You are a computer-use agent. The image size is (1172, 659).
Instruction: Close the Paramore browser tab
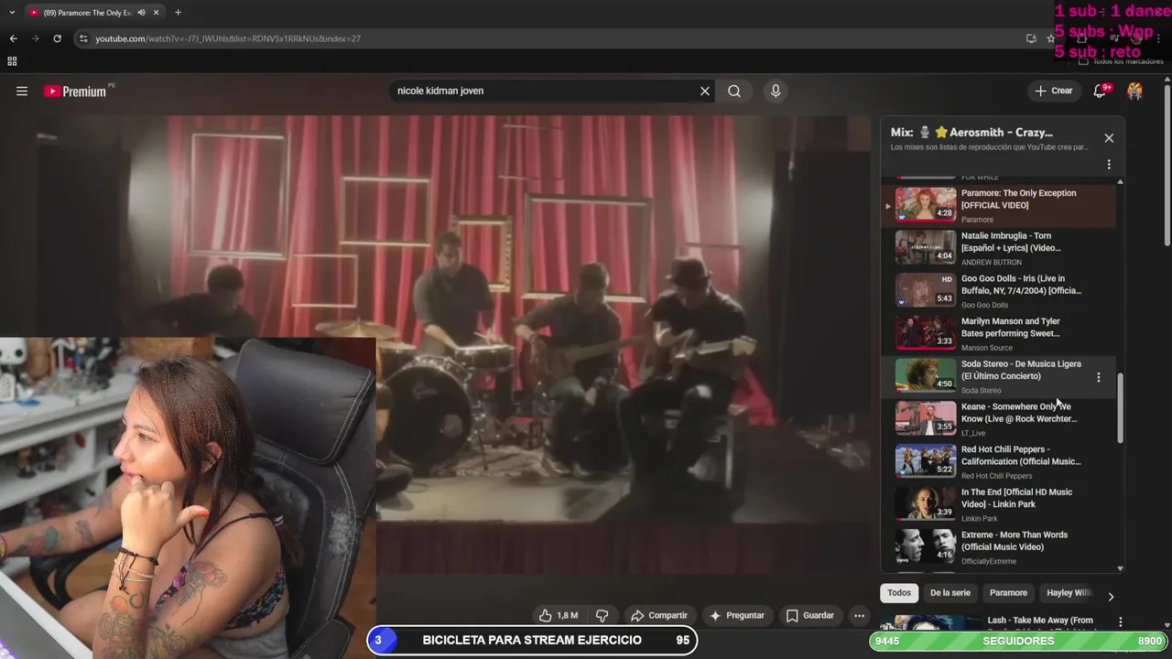pyautogui.click(x=157, y=13)
